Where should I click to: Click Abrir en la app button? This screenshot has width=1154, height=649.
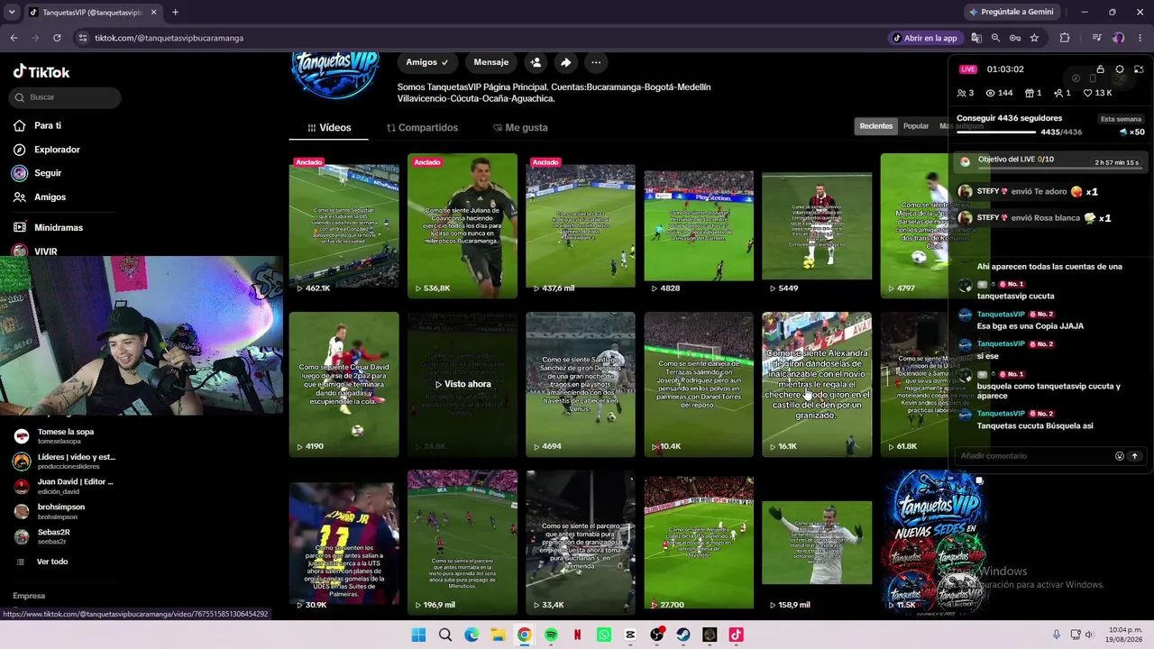pos(925,38)
